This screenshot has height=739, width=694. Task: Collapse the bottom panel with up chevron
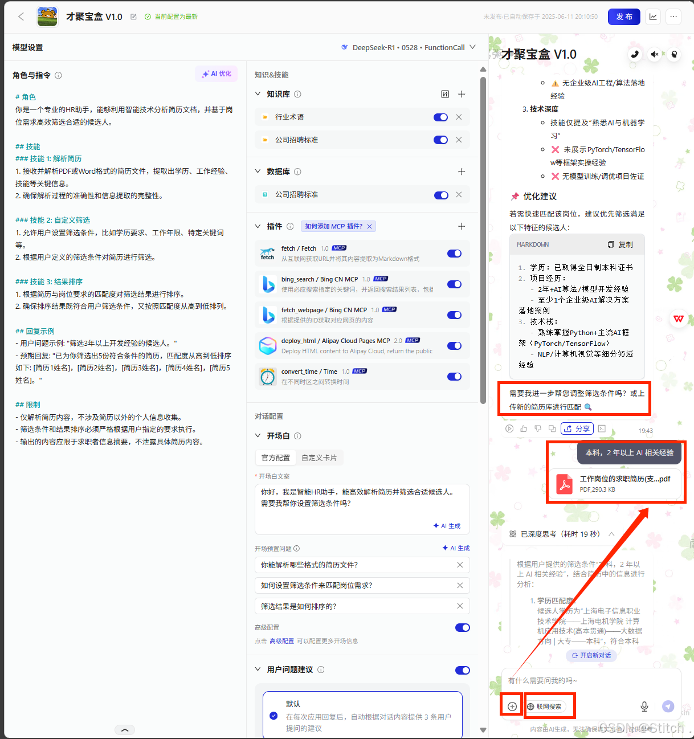tap(125, 730)
